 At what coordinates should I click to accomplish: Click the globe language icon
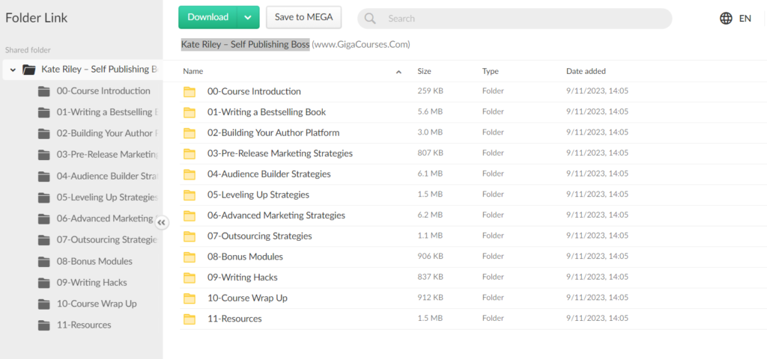tap(726, 19)
